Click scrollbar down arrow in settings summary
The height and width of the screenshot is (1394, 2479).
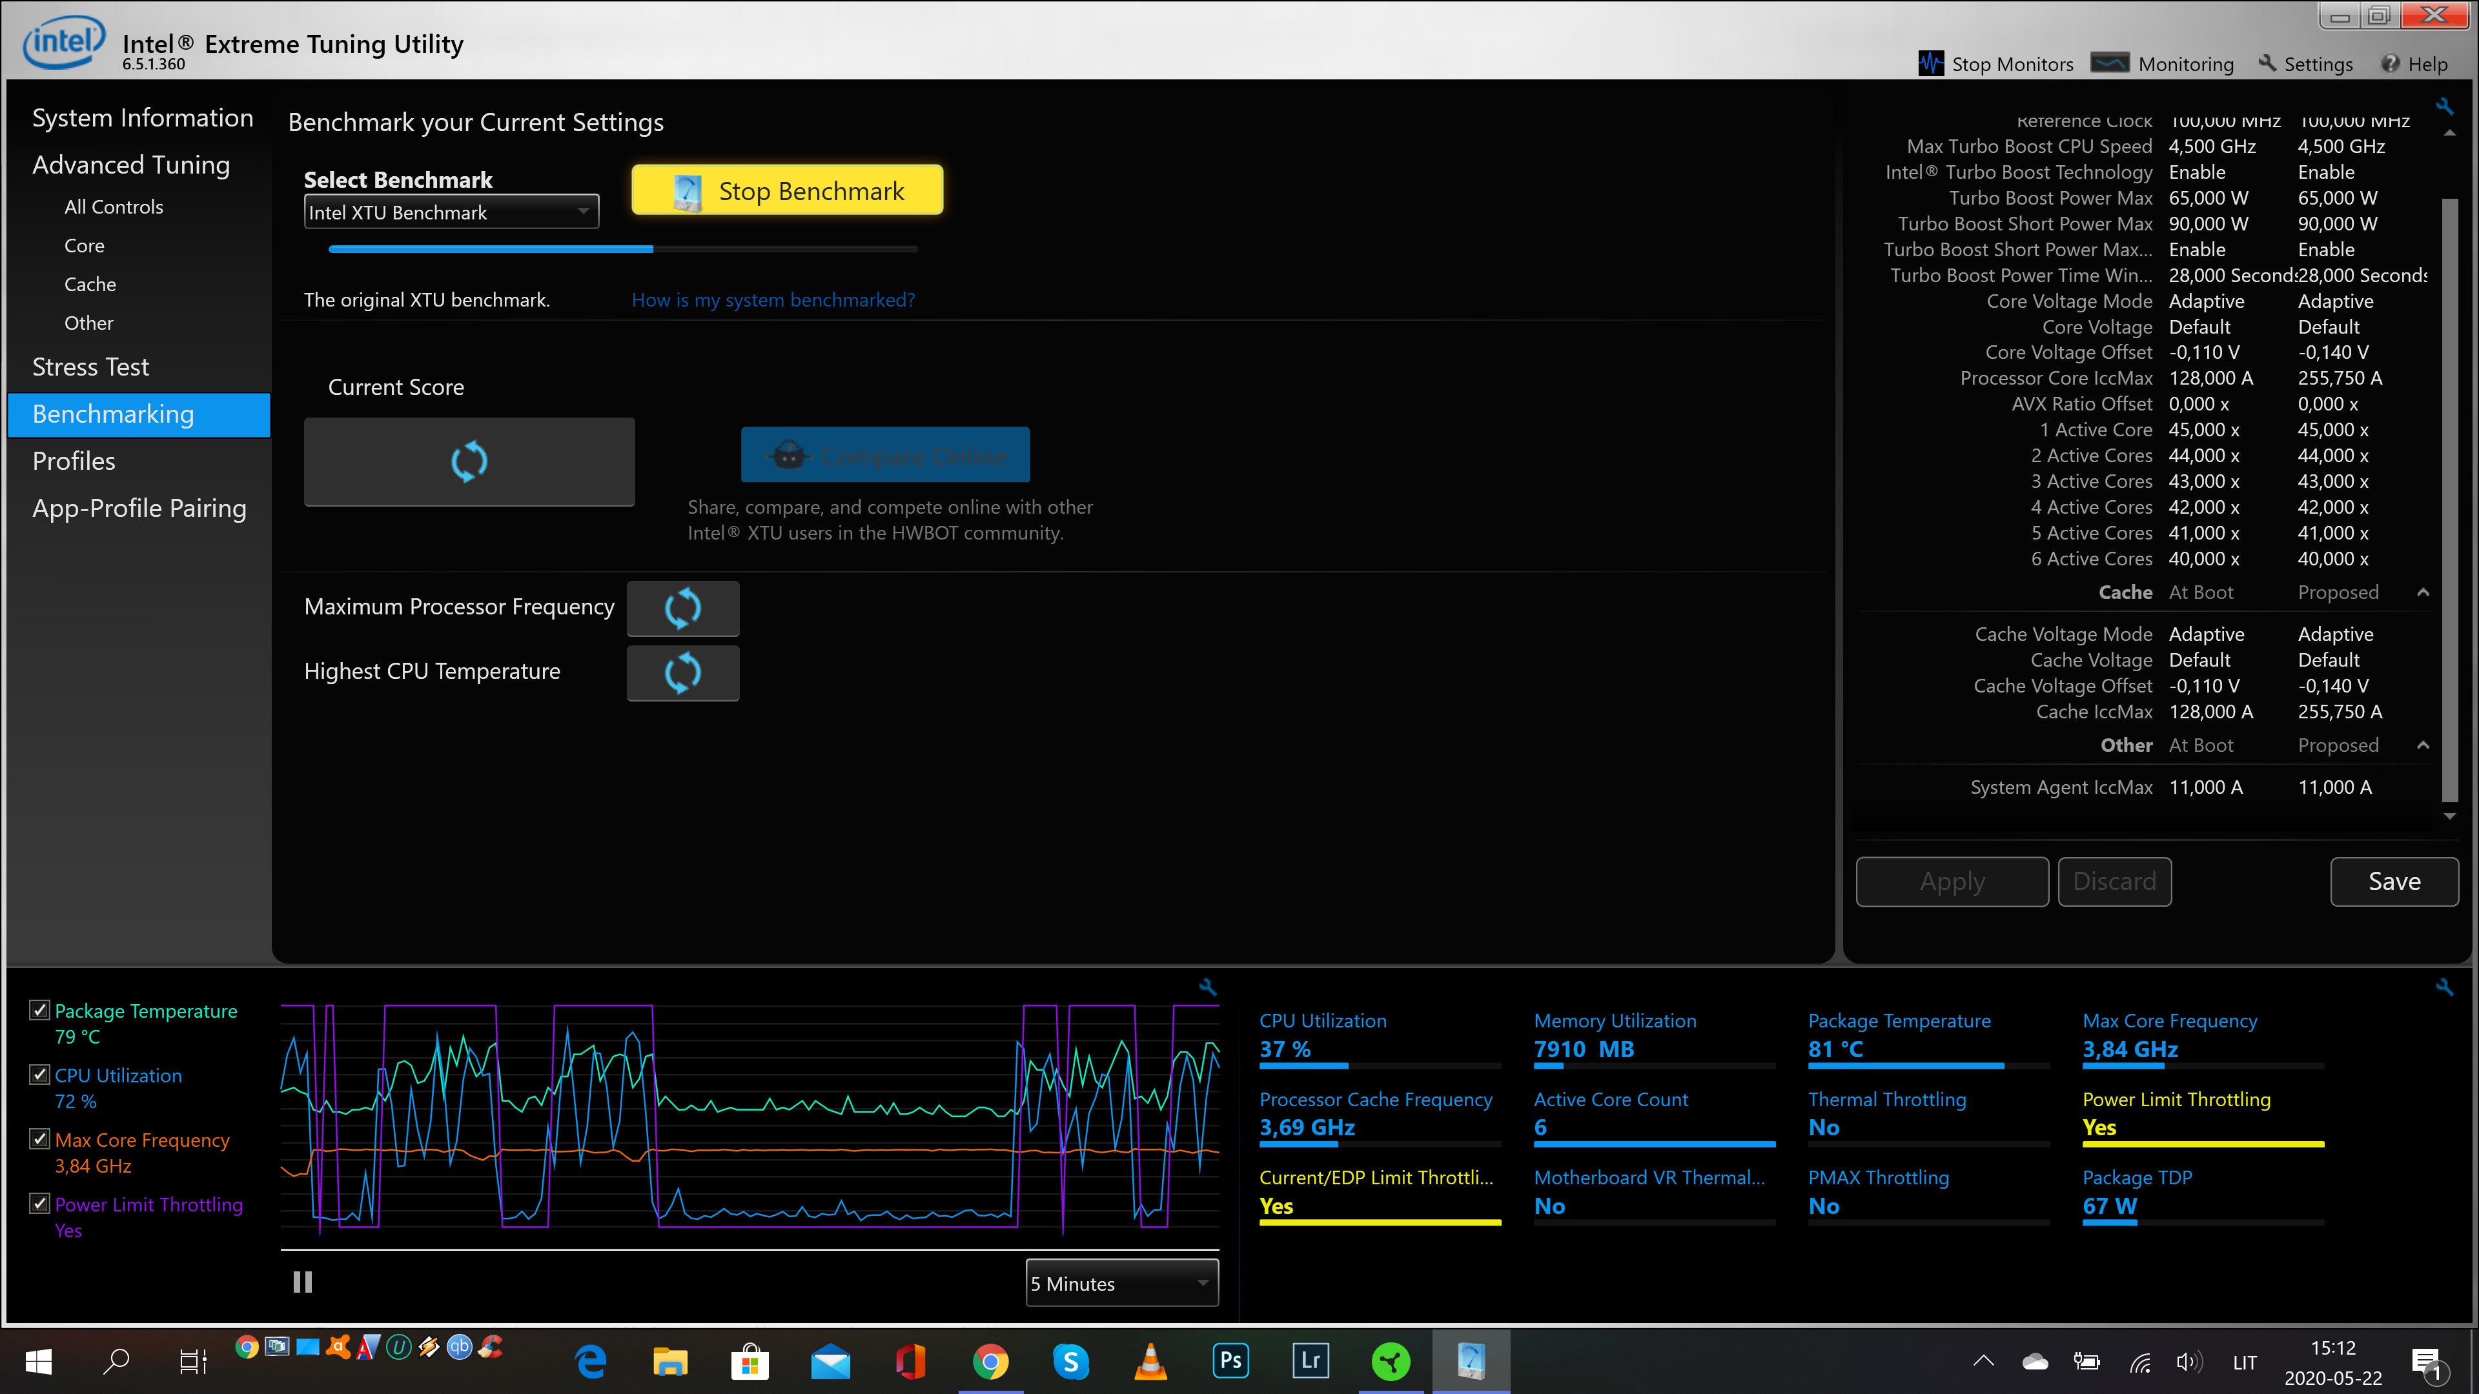[x=2449, y=816]
